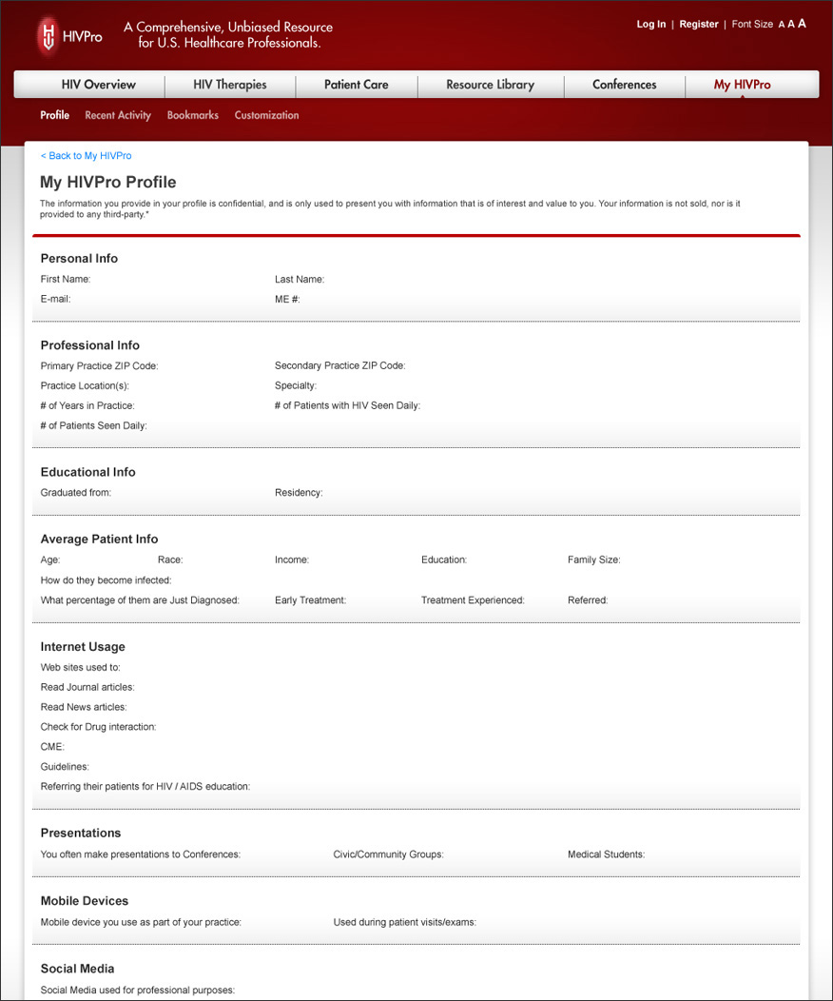The width and height of the screenshot is (833, 1001).
Task: Click the # of Years in Practice label
Action: pyautogui.click(x=87, y=405)
